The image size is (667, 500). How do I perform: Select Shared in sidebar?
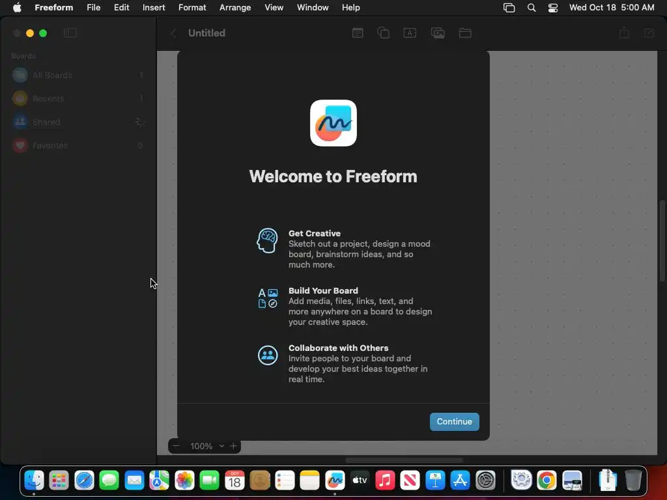pos(78,122)
